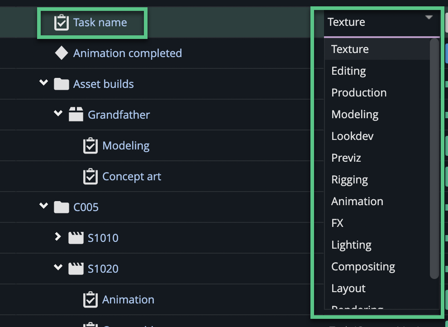Open the "Animation completed" task link
Image resolution: width=448 pixels, height=327 pixels.
[x=127, y=53]
